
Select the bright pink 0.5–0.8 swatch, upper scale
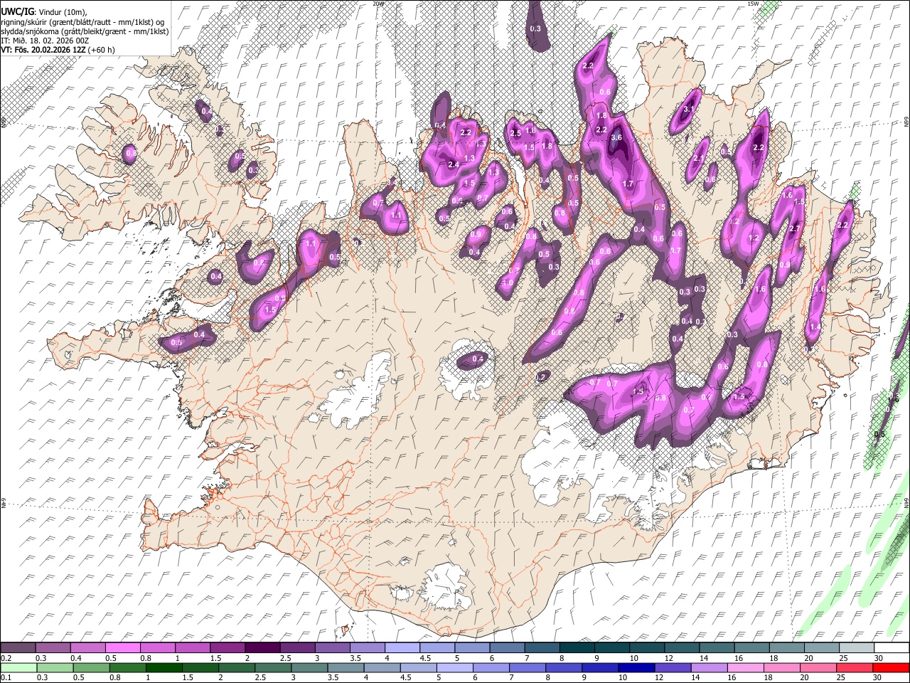pos(122,647)
